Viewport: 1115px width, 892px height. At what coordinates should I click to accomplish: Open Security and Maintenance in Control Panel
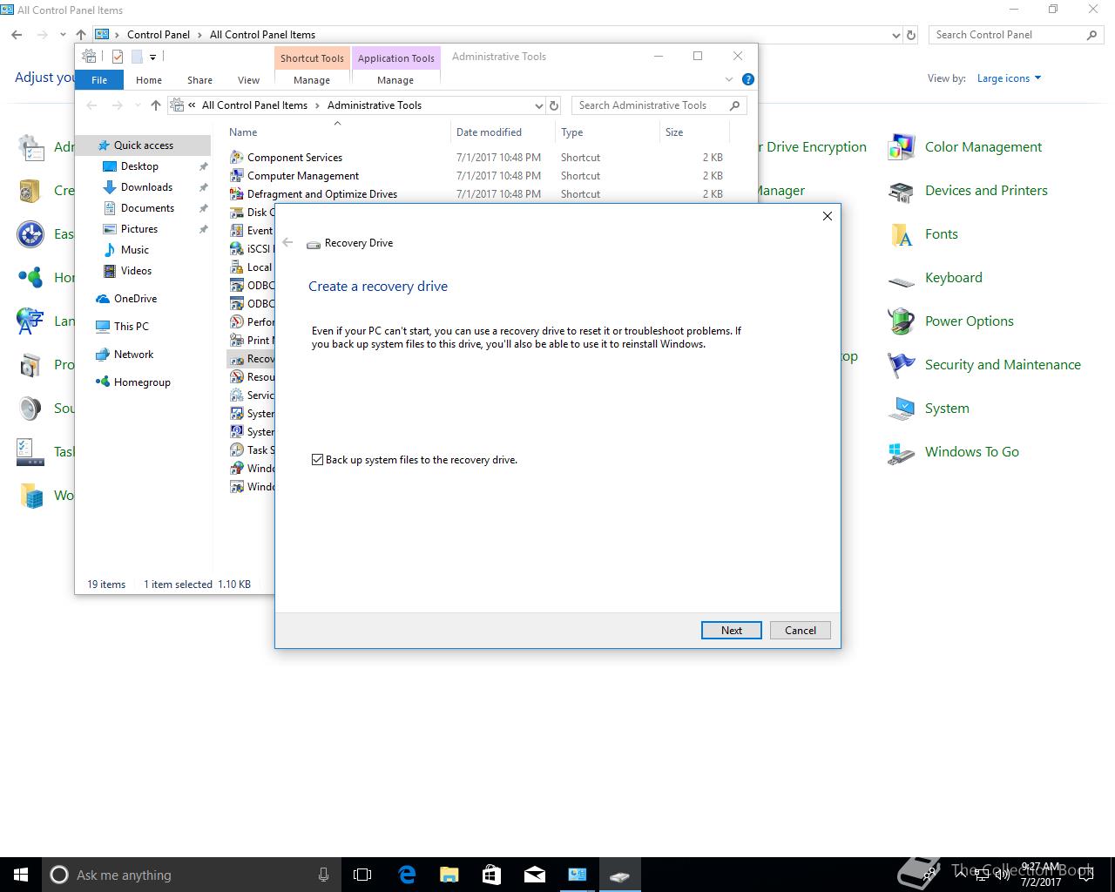(1003, 365)
